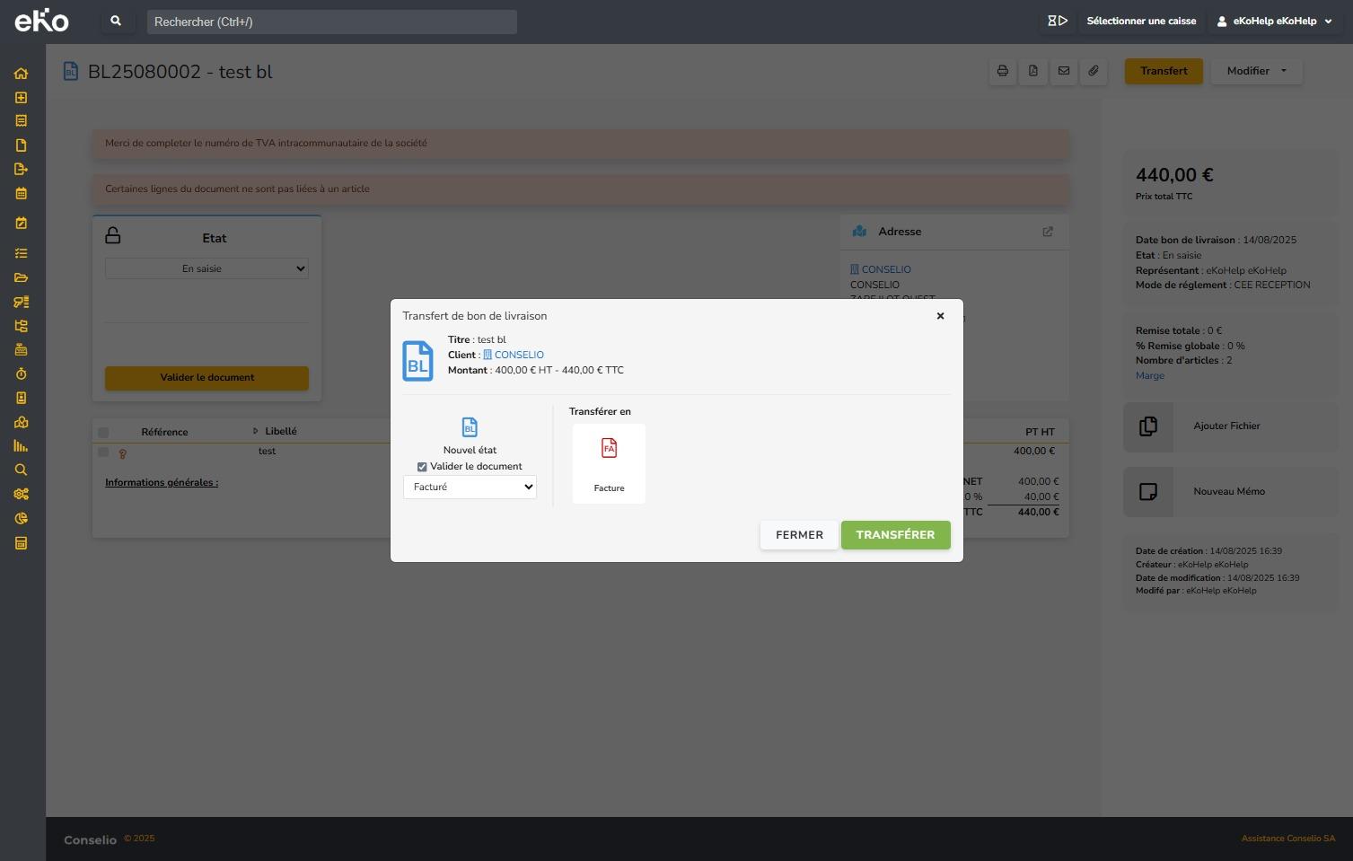Expand the En saisie state dropdown
Image resolution: width=1353 pixels, height=861 pixels.
(x=206, y=268)
